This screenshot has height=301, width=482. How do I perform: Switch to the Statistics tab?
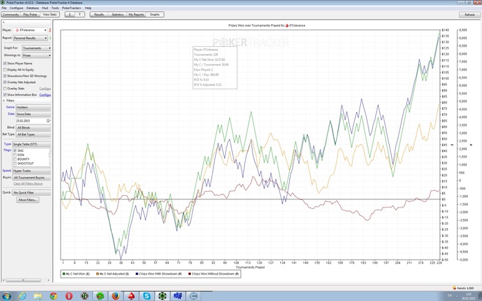coord(118,14)
